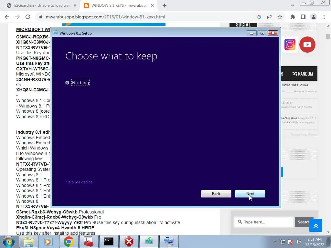Go Back in Windows 8.1 Setup
The image size is (331, 248).
(216, 194)
